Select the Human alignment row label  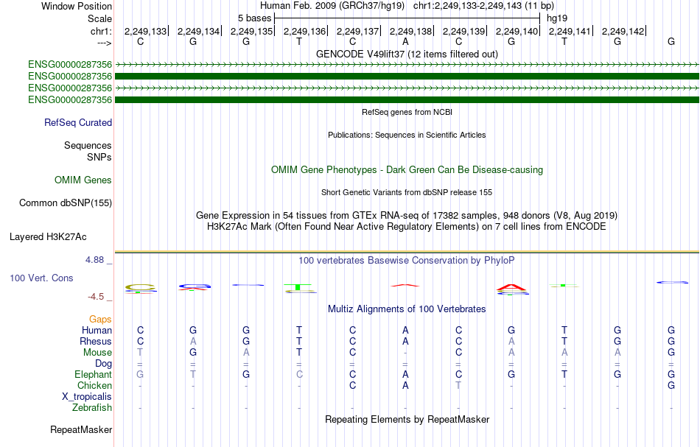[x=97, y=331]
